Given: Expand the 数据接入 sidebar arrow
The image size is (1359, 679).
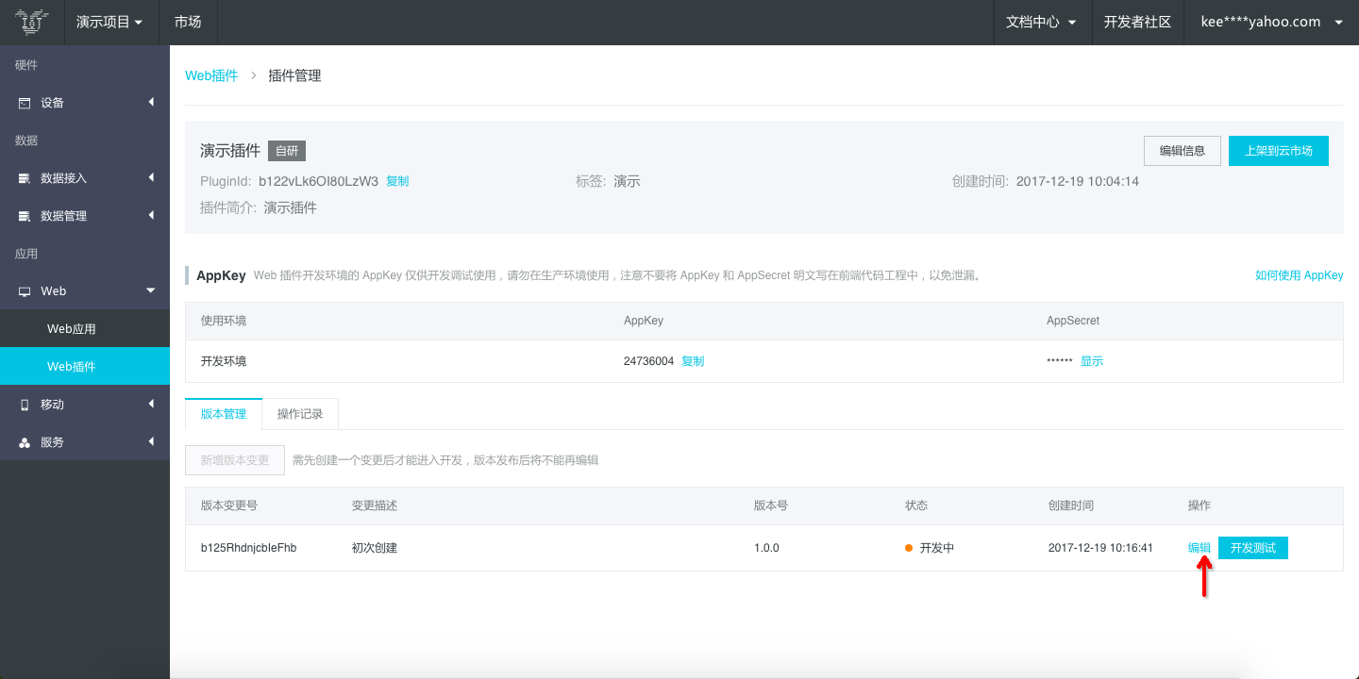Looking at the screenshot, I should (151, 177).
